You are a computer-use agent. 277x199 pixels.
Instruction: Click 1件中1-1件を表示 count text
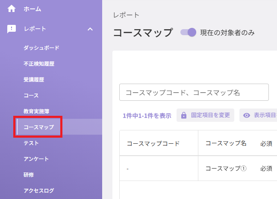coord(147,115)
